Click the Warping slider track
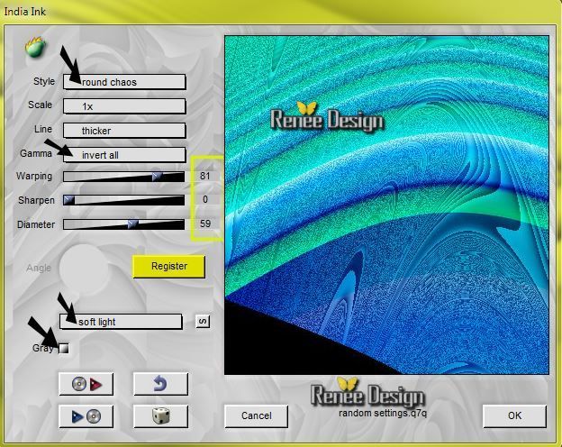Screen dimensions: 562x447 point(124,177)
